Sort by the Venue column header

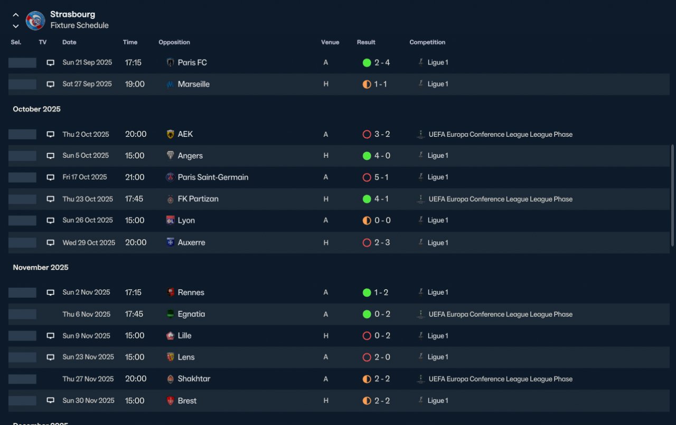pos(330,42)
